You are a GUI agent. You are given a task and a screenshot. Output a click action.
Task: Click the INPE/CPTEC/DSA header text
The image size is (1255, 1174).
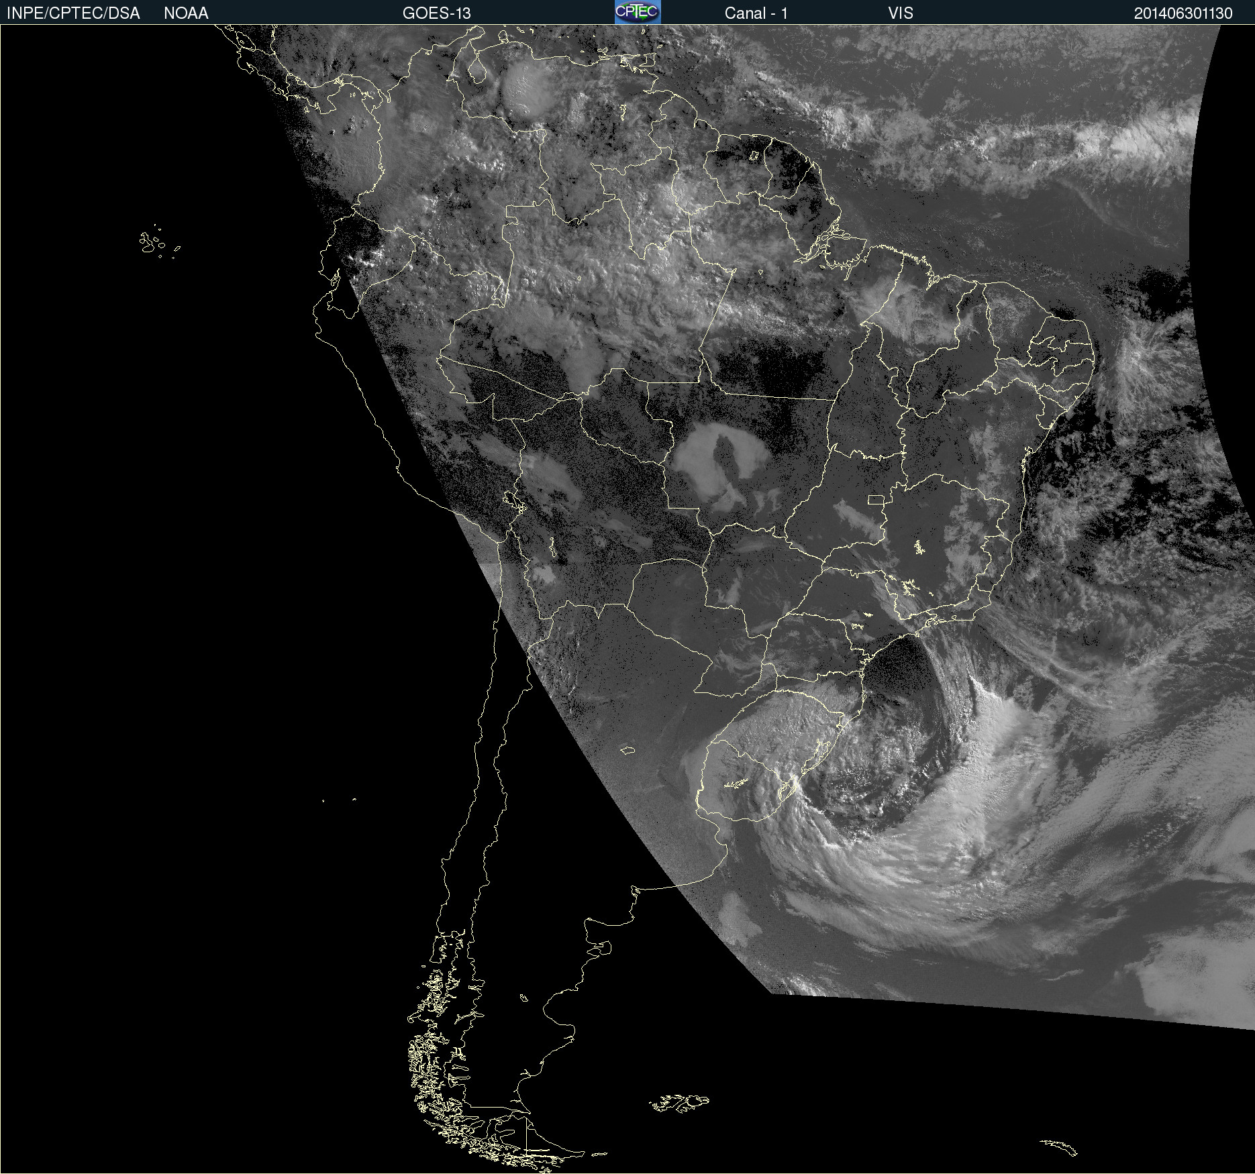pos(73,13)
